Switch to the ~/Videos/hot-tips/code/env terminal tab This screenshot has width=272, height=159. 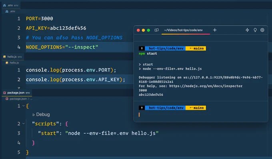183,30
